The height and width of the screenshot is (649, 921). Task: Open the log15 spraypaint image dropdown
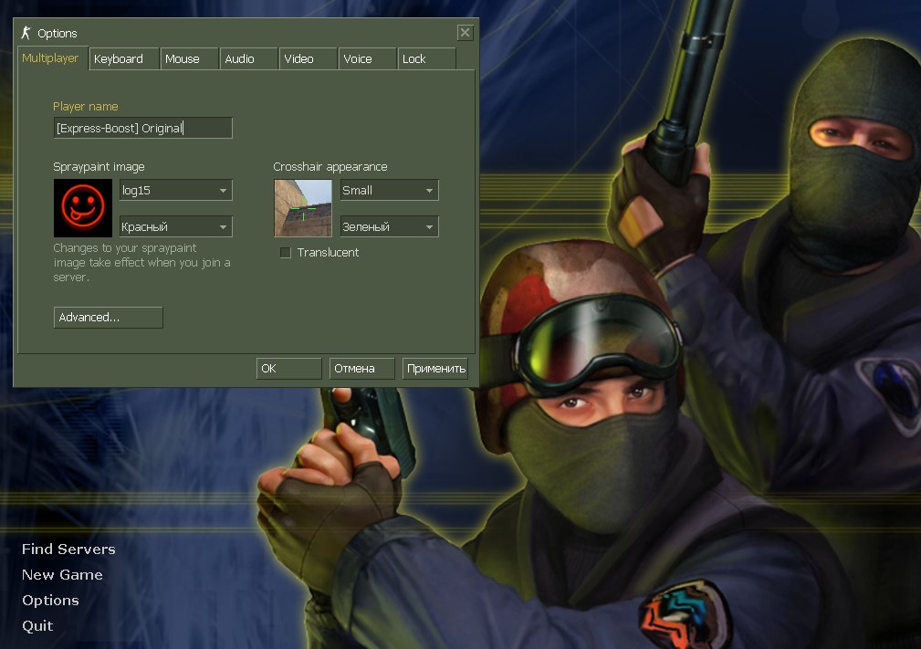click(175, 190)
